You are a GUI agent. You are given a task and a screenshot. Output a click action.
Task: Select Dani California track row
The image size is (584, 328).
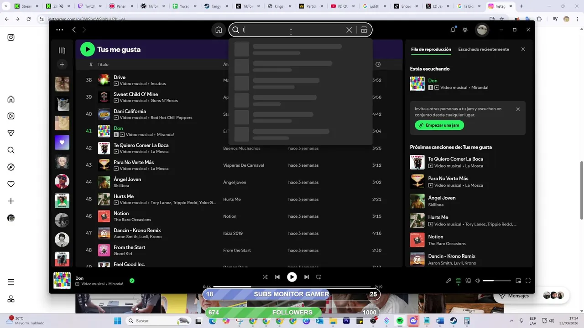pyautogui.click(x=240, y=114)
